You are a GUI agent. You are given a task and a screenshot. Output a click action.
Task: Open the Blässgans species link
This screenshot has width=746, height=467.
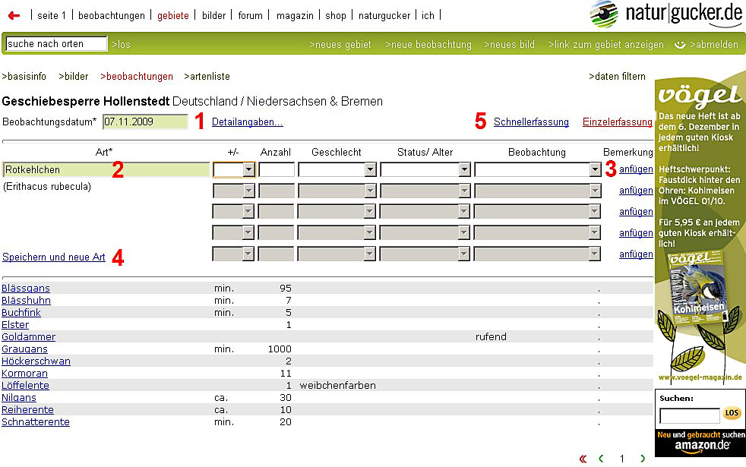(x=26, y=289)
